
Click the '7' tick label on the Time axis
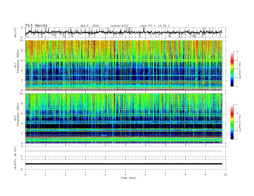pos(165,175)
